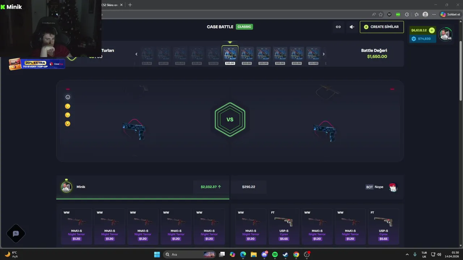
Task: Open the green browser extension icon
Action: [x=398, y=14]
